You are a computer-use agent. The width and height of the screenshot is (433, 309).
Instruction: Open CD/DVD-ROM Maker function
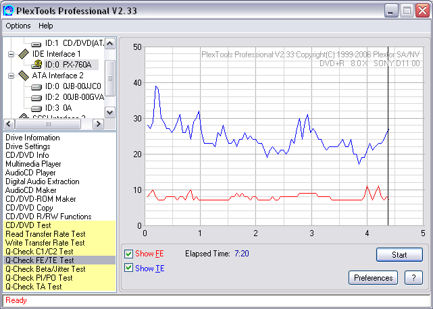41,199
